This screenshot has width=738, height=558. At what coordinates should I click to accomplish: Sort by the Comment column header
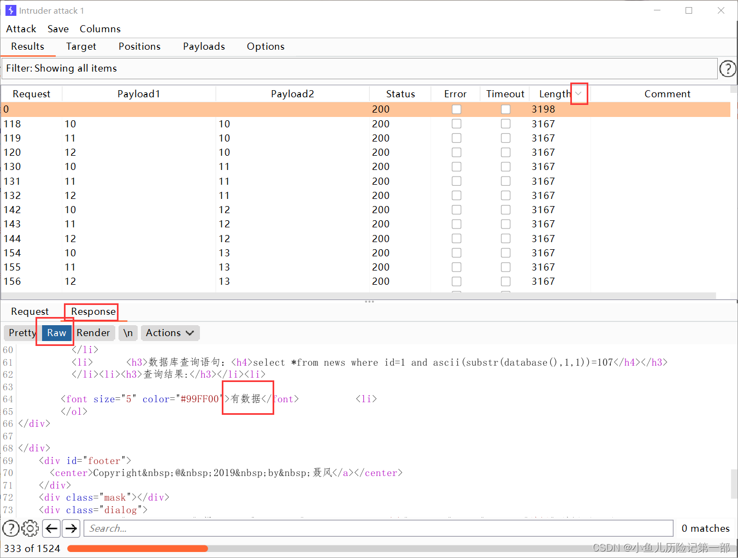(x=667, y=94)
